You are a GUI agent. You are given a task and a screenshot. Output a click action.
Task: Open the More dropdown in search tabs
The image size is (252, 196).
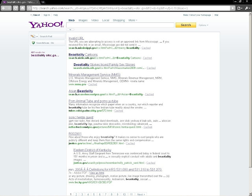133,20
